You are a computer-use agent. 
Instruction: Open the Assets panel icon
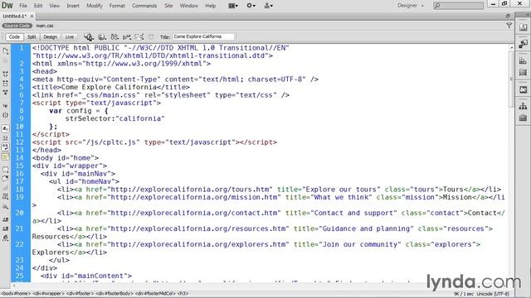523,118
